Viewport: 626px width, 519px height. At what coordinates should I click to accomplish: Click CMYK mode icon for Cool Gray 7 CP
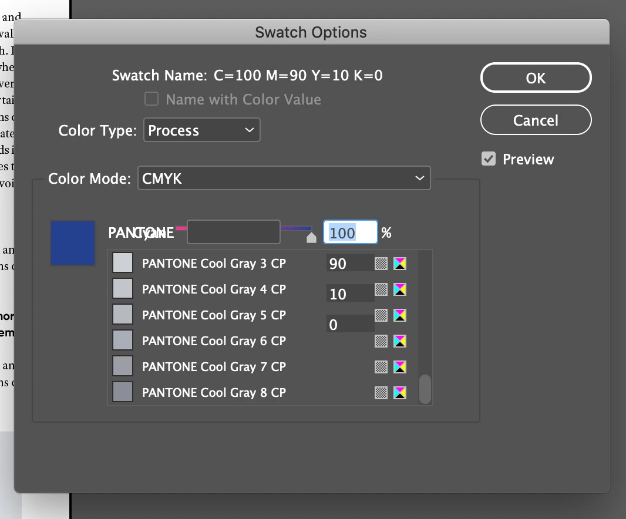click(x=400, y=367)
